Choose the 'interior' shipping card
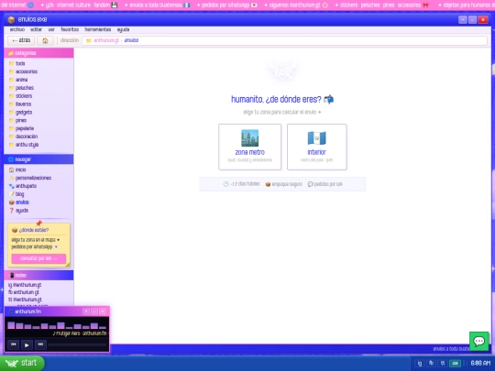495x371 pixels. (x=316, y=147)
